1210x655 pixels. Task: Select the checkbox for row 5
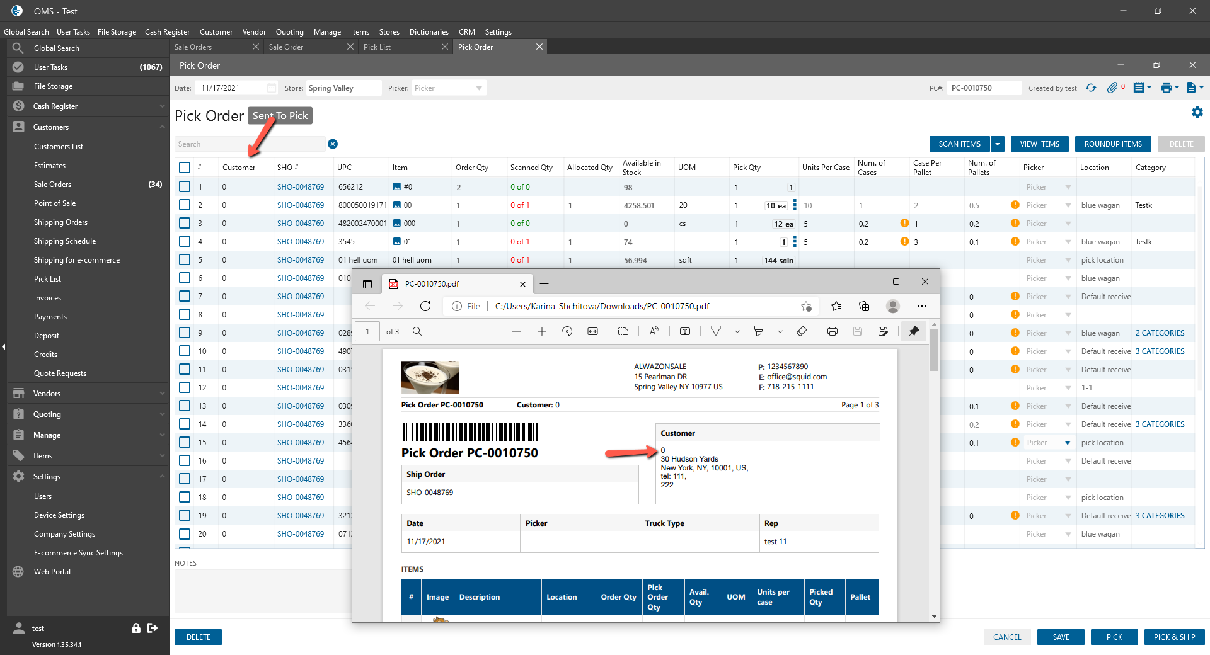coord(185,260)
